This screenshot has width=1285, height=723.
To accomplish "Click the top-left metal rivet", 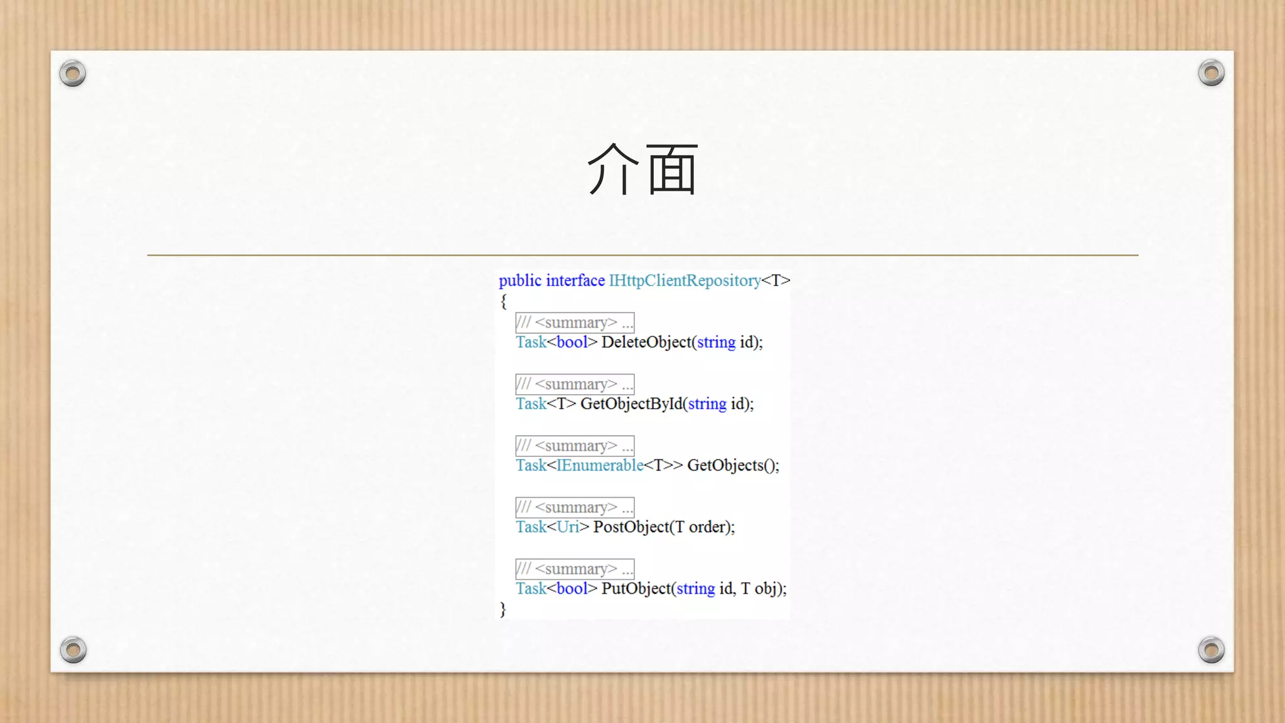I will pos(73,74).
